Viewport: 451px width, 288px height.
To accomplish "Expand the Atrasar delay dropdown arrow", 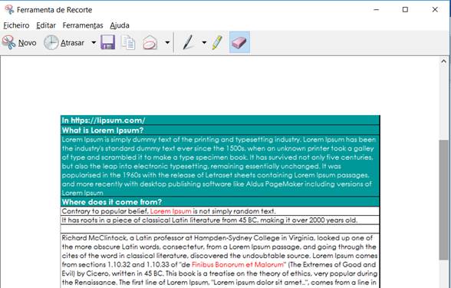I will pyautogui.click(x=94, y=43).
